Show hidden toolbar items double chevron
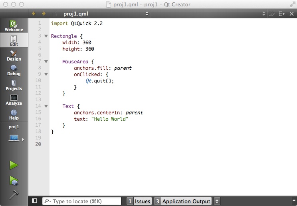Screen dimensions: 297x206 [272, 14]
